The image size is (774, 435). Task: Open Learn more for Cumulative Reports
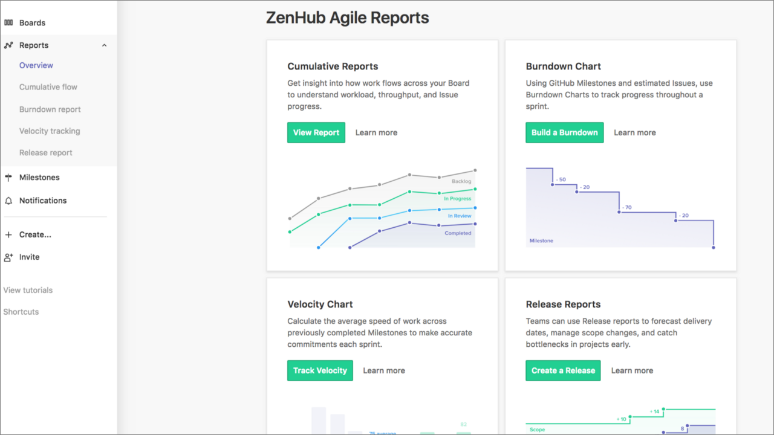click(x=376, y=133)
